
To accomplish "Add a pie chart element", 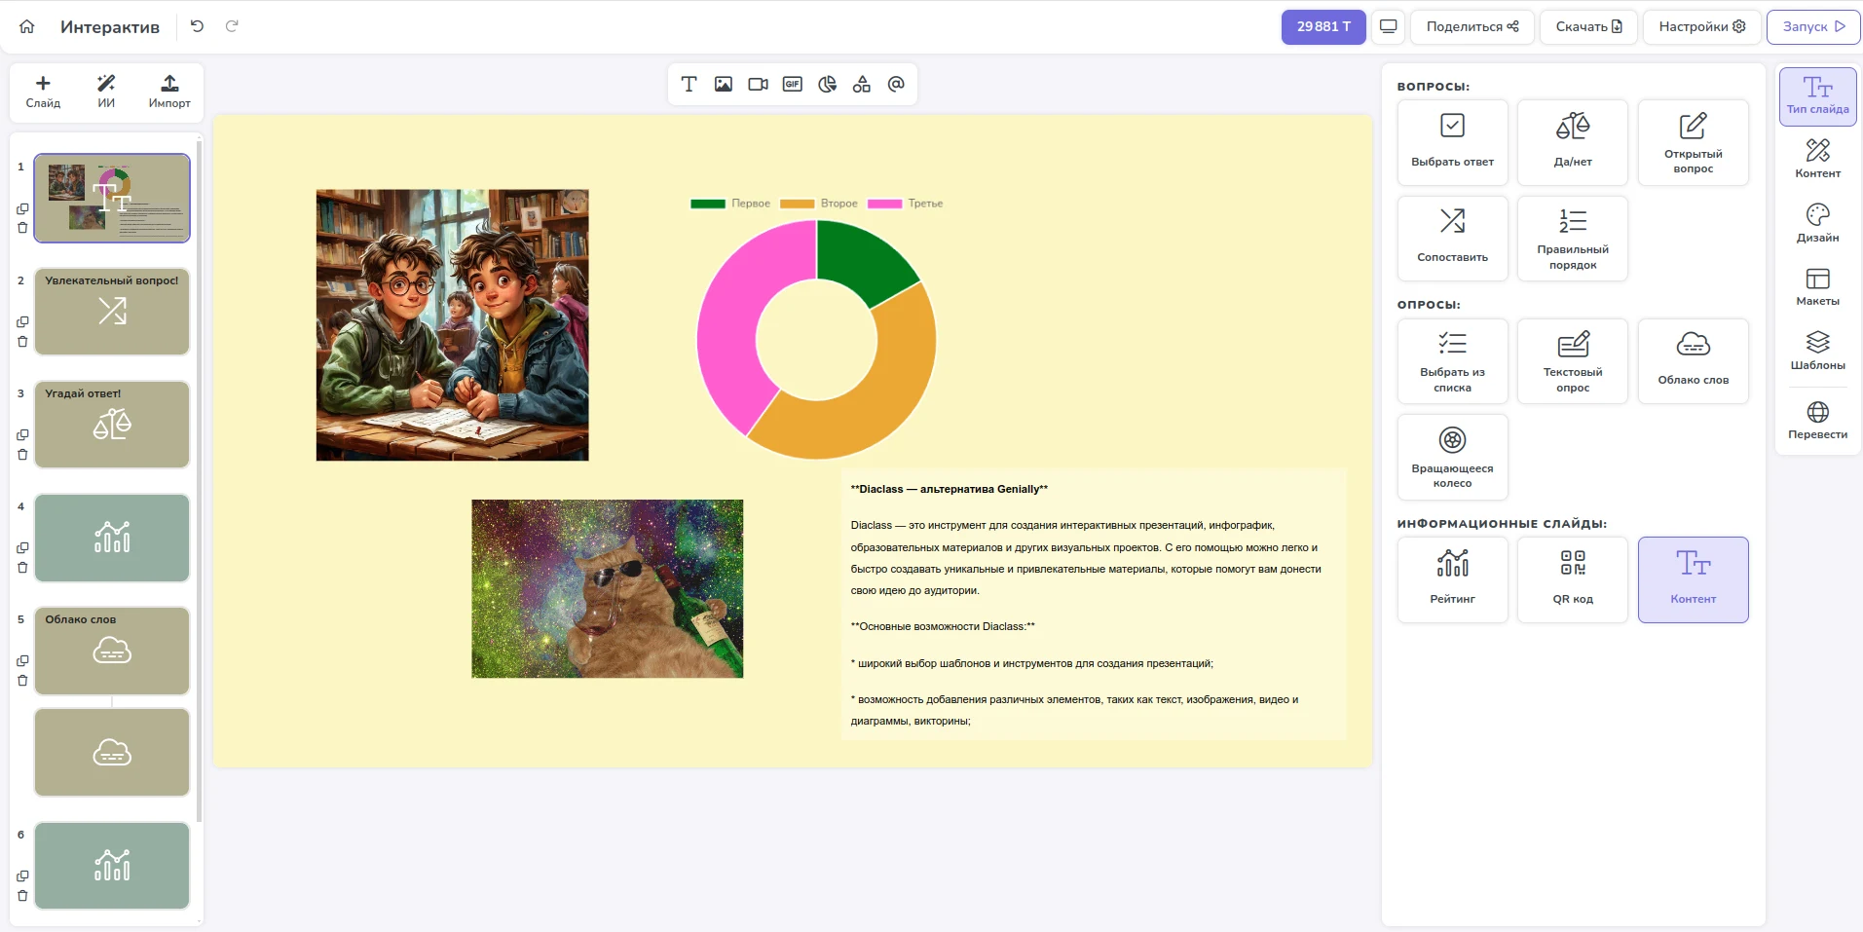I will coord(827,85).
